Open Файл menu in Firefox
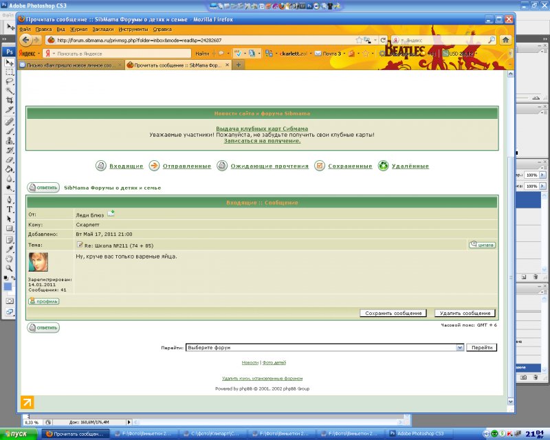 (25, 30)
